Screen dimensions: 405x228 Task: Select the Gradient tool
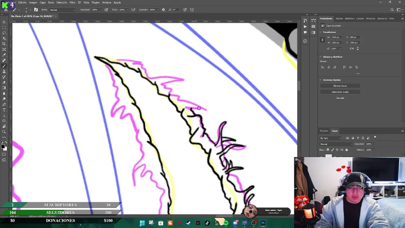tap(4, 88)
